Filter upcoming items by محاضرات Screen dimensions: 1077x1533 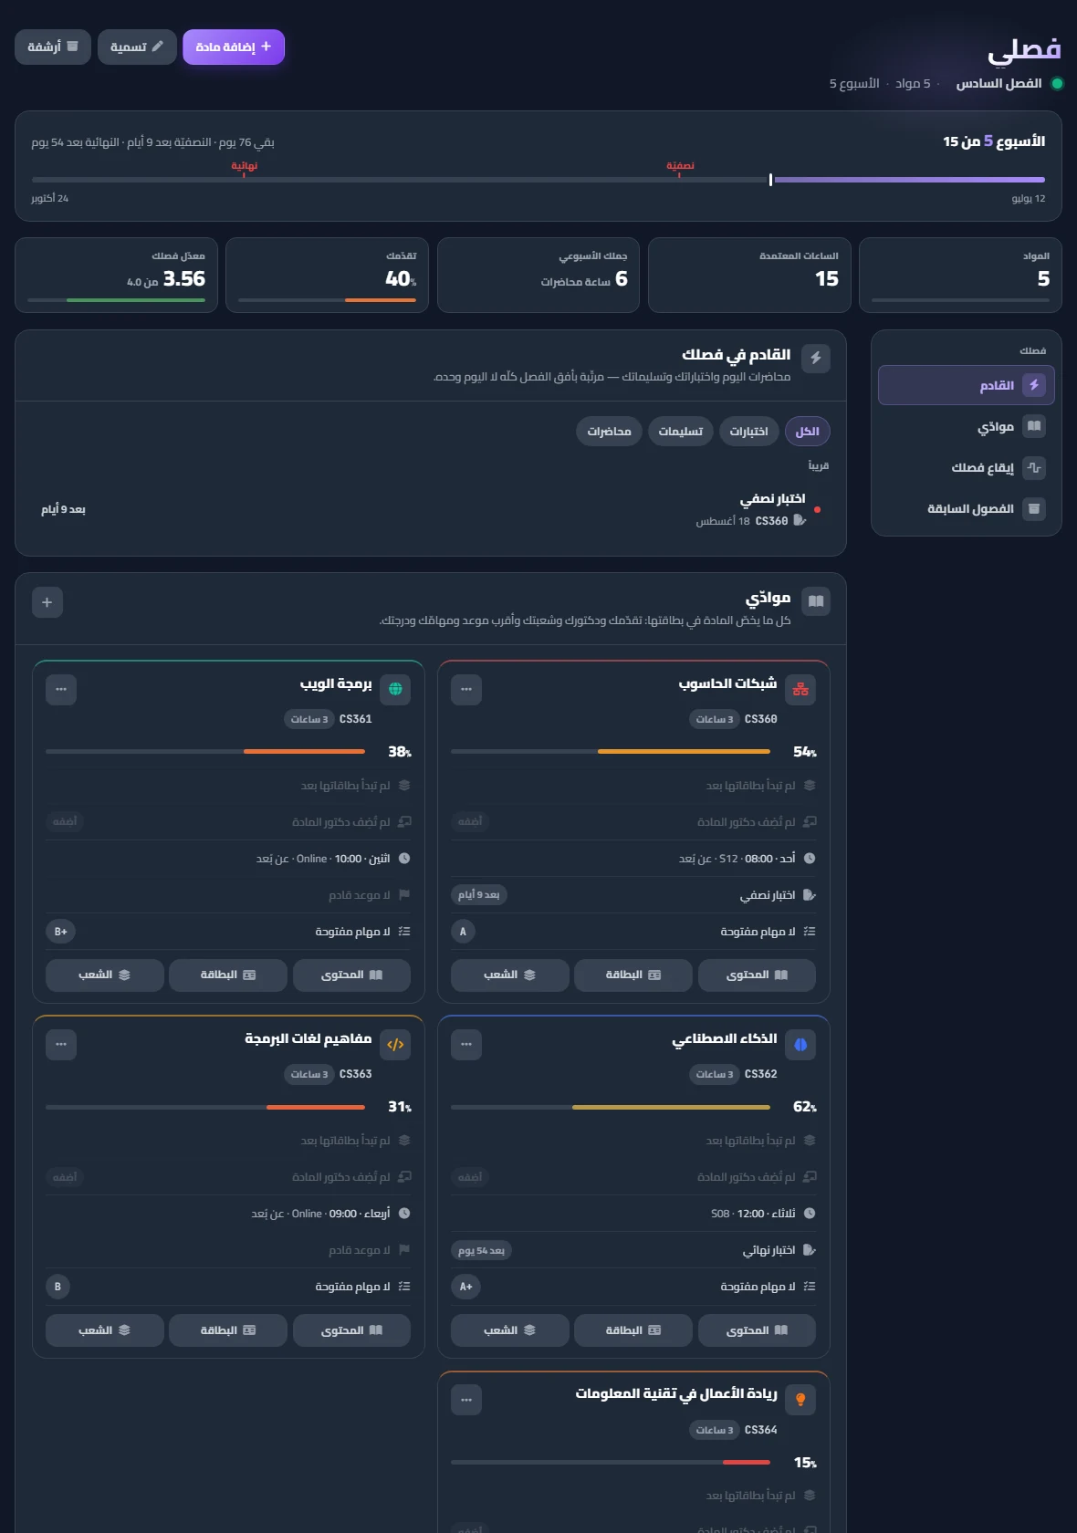609,432
